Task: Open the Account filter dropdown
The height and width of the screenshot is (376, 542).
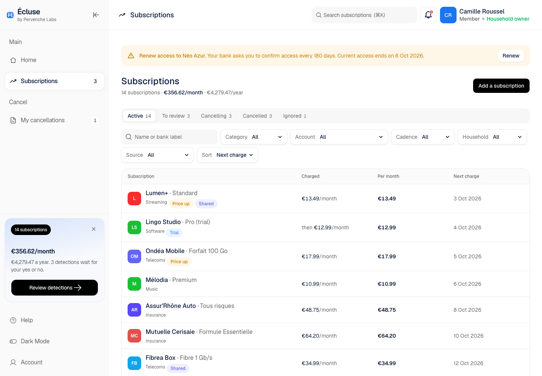Action: 339,137
